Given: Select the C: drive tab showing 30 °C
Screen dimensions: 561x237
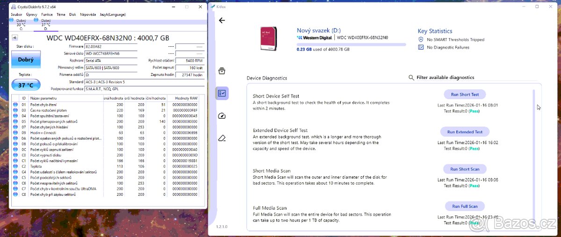Looking at the screenshot, I should tap(21, 25).
